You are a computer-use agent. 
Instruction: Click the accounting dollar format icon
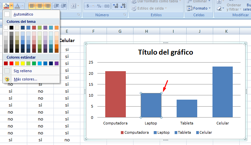88,6
